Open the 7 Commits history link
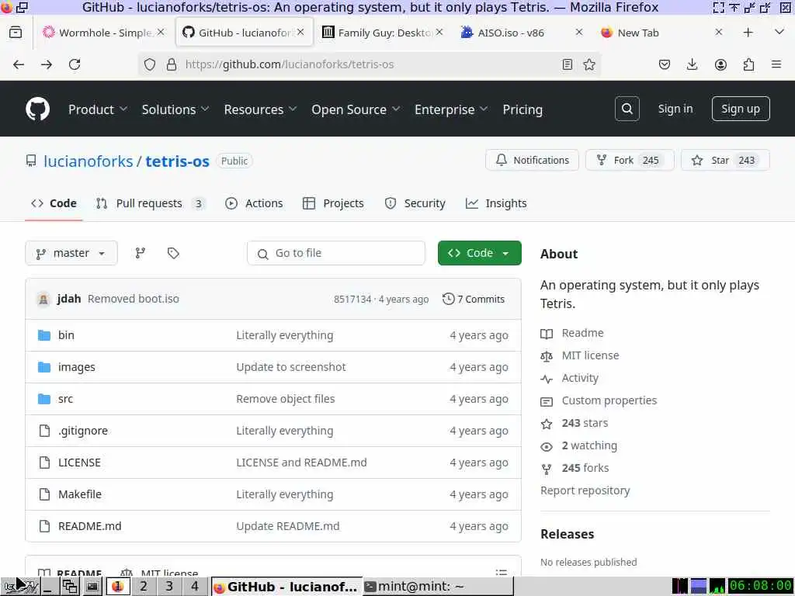 474,299
